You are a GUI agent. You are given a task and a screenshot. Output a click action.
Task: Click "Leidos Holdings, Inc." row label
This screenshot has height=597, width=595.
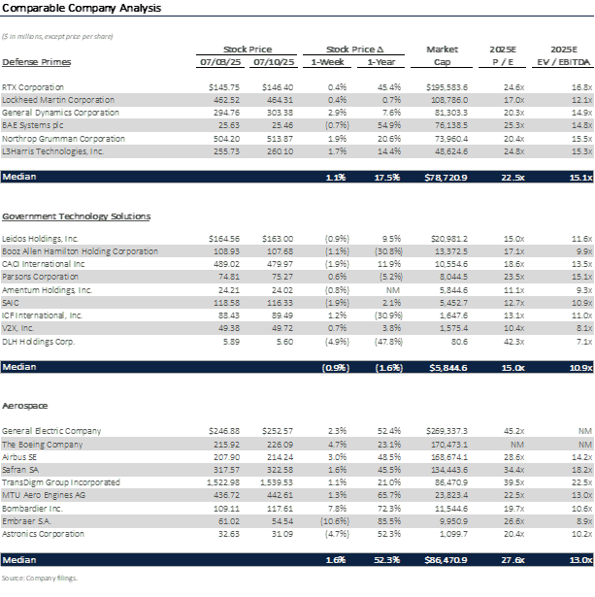point(40,239)
